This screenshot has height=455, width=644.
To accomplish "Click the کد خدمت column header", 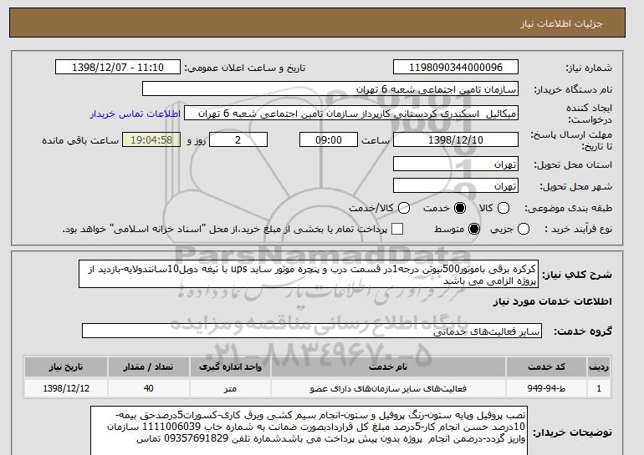I will click(x=546, y=367).
